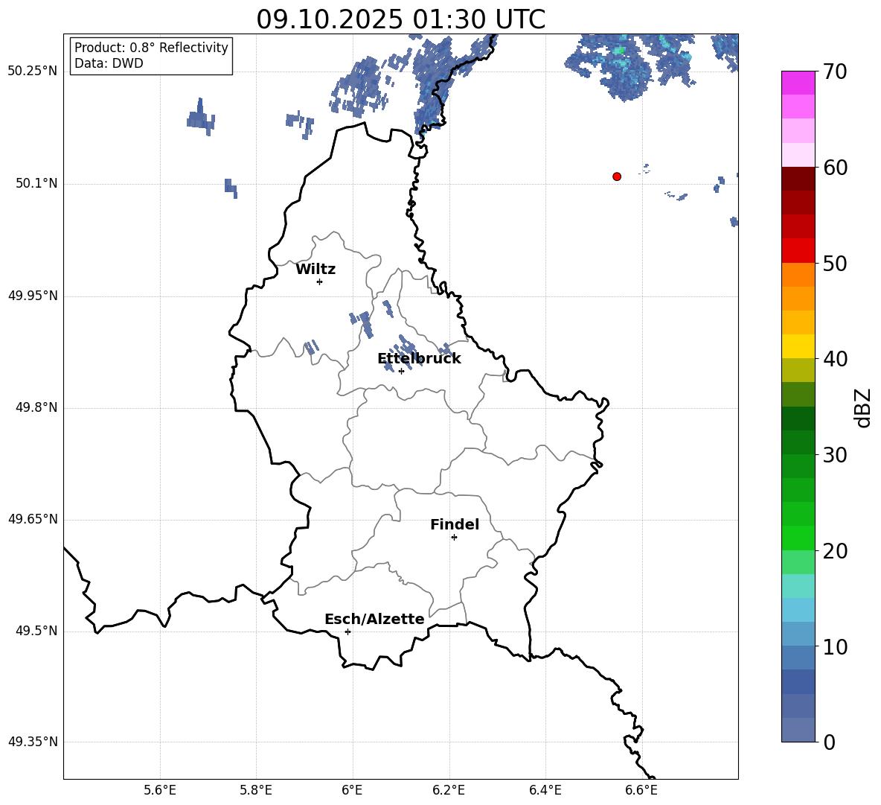Click the dBZ colorbar label

click(864, 407)
